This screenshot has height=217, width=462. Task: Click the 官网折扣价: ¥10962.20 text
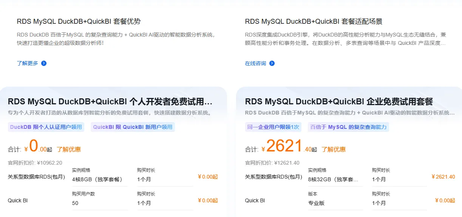click(35, 163)
